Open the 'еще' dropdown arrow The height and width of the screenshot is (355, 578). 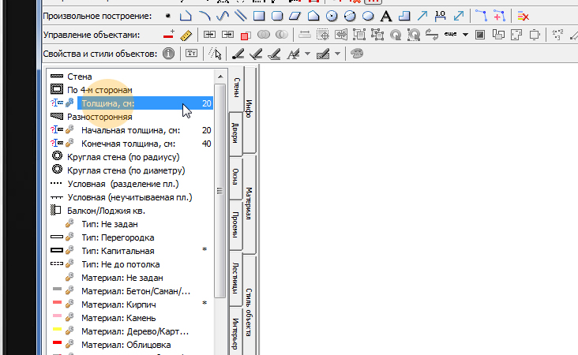466,35
